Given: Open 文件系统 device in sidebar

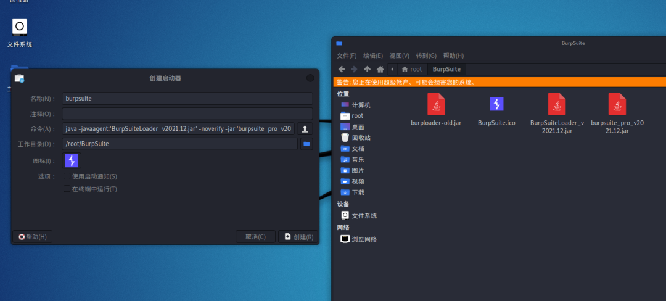Looking at the screenshot, I should click(359, 216).
